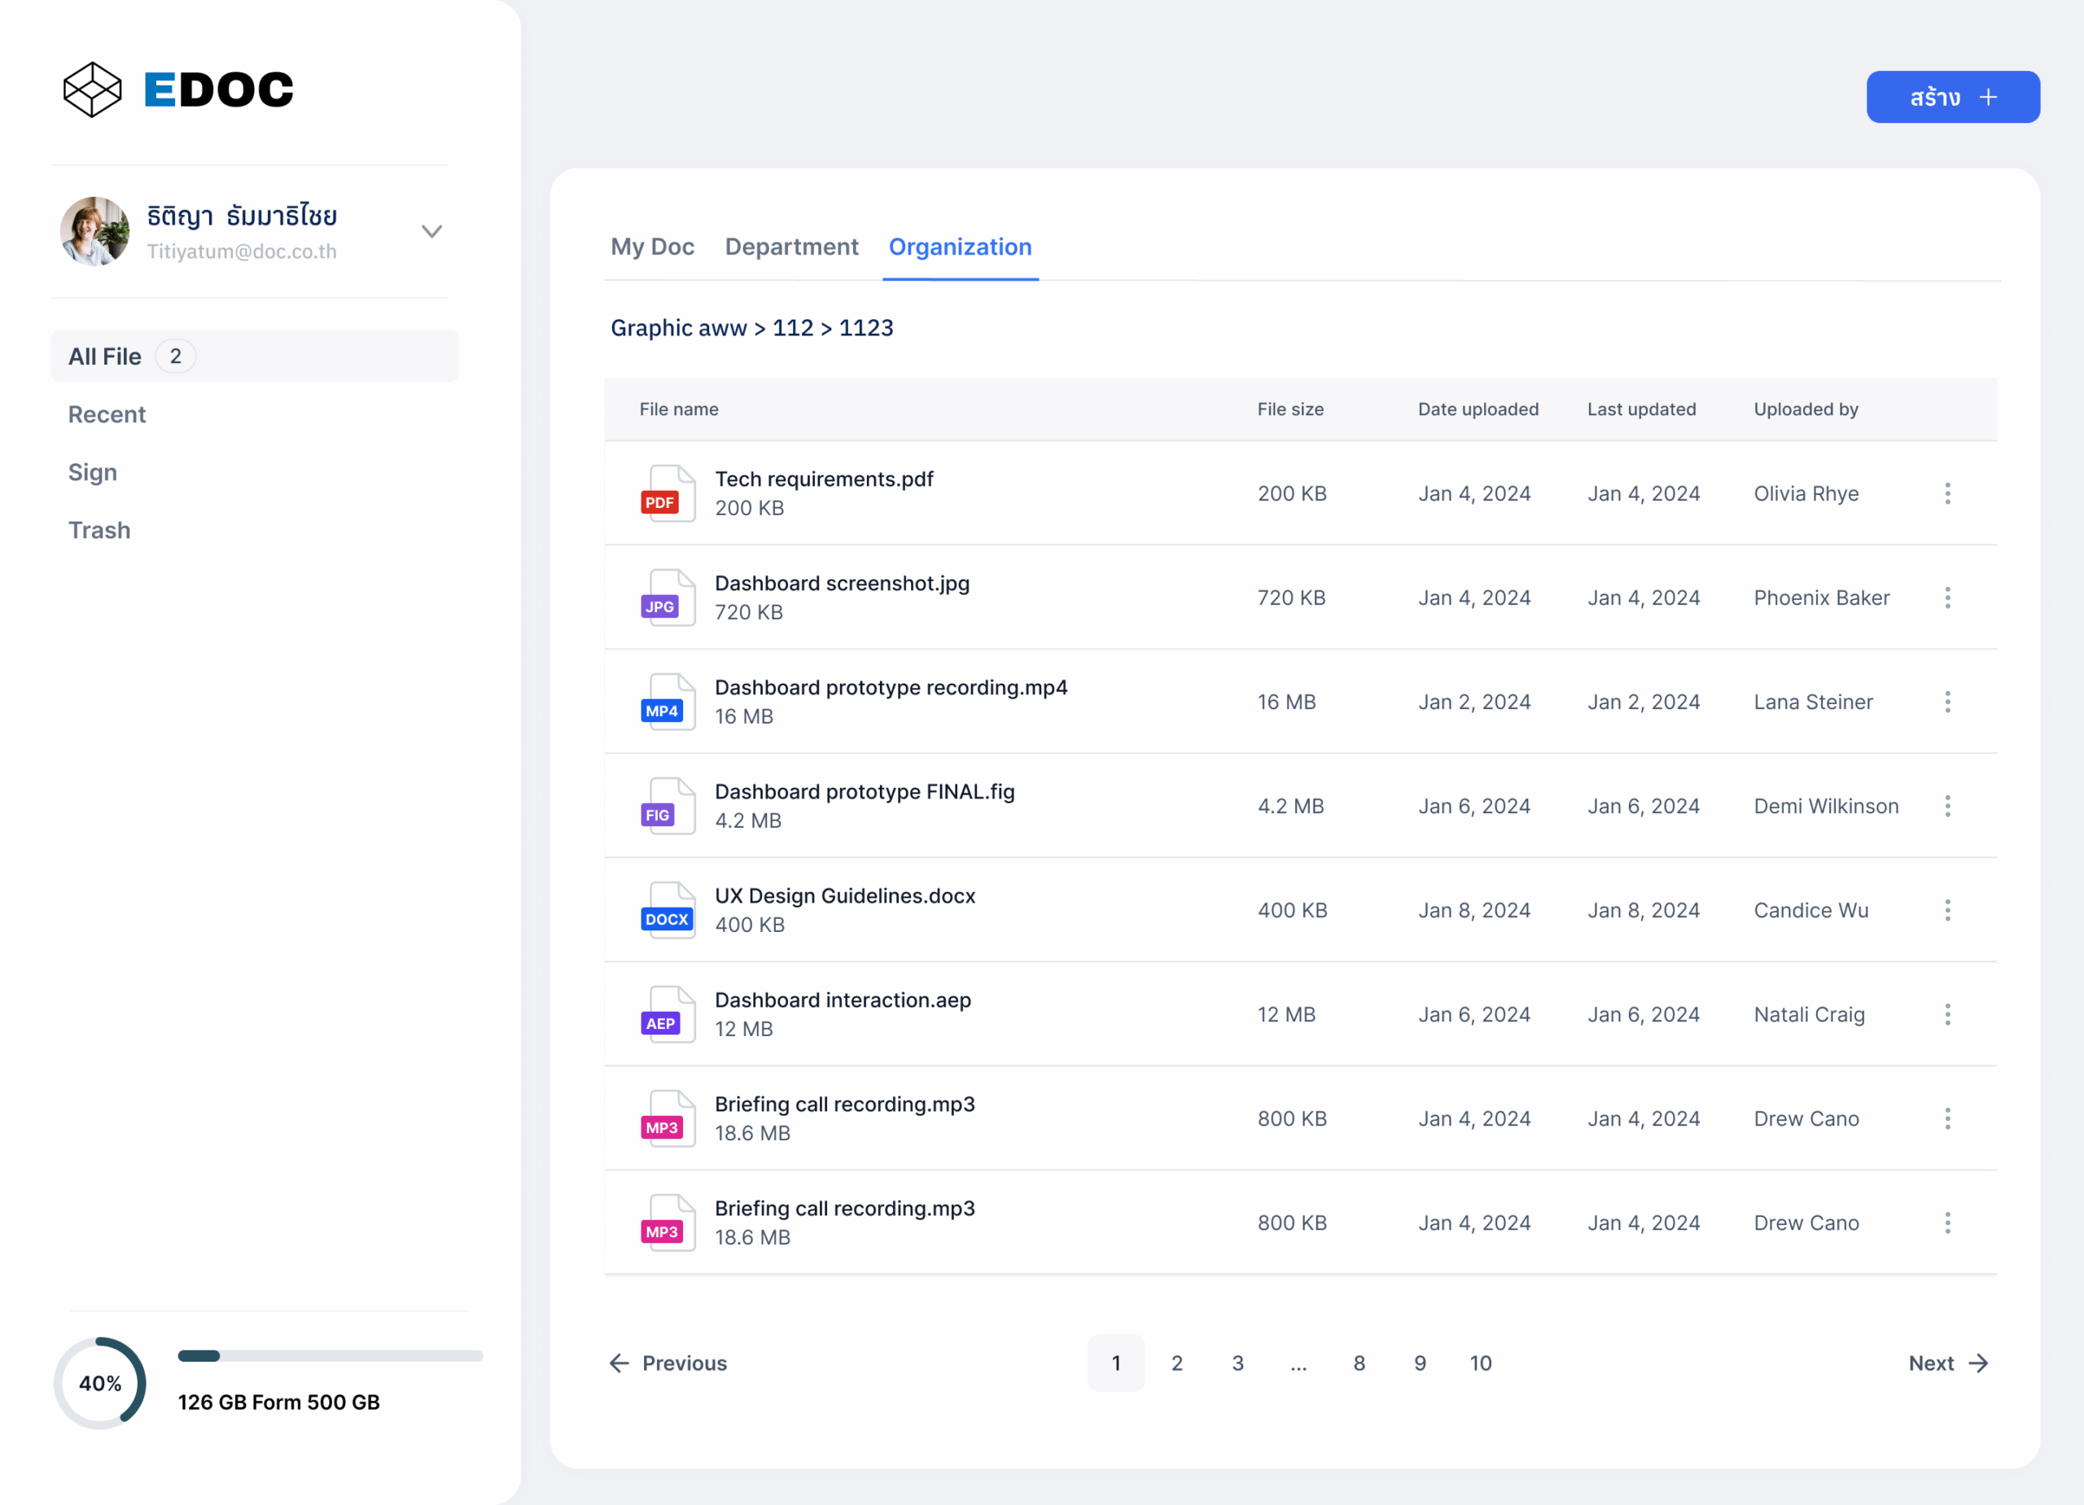Open kebab menu for Candice Wu's row
Screen dimensions: 2084x1505
(x=1947, y=910)
